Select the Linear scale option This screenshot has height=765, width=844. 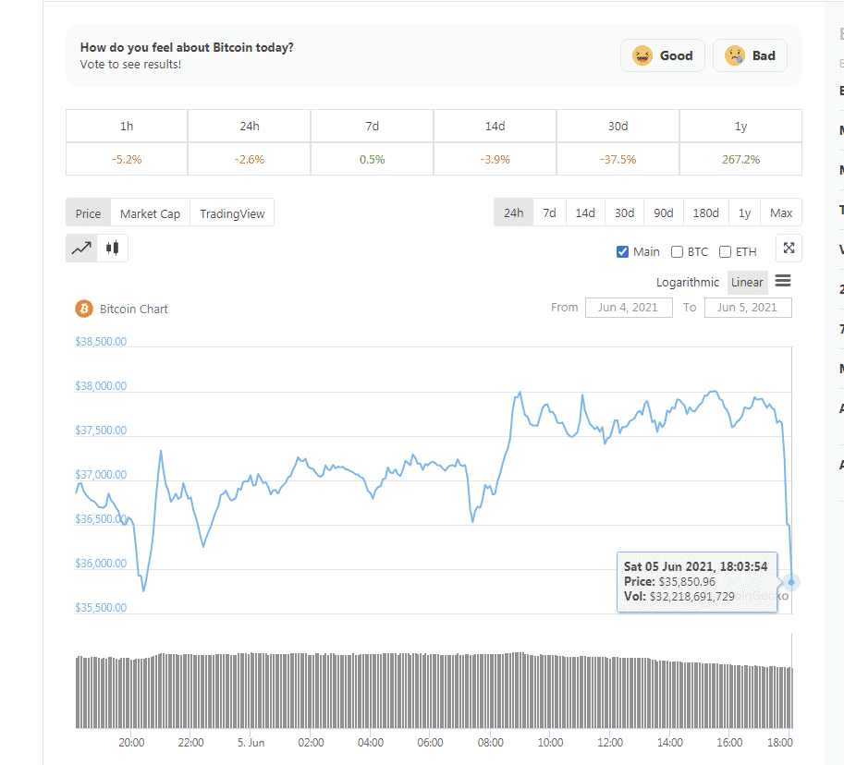[747, 282]
